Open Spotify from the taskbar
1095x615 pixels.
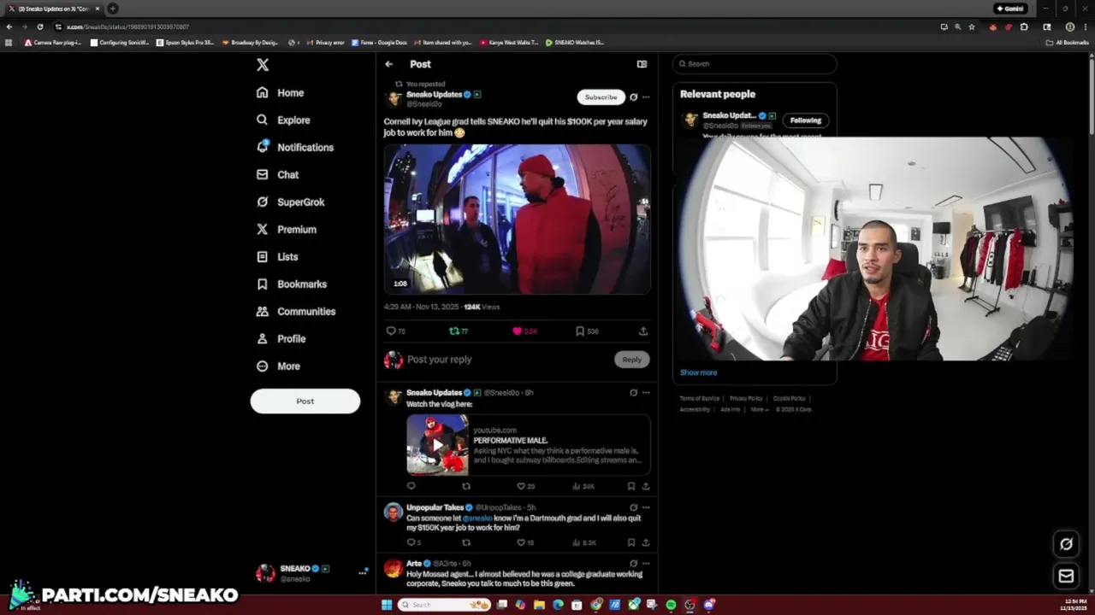[x=671, y=605]
